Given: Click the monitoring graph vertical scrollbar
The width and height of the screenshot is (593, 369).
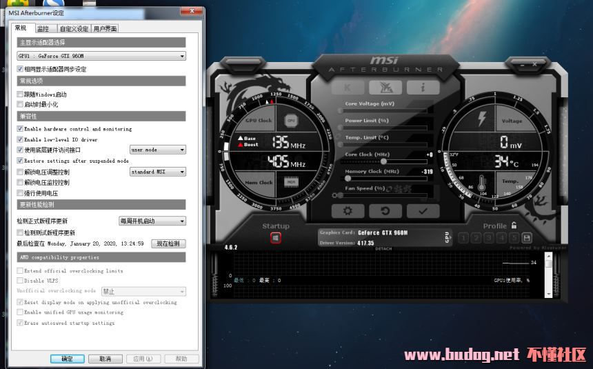Looking at the screenshot, I should tap(548, 272).
